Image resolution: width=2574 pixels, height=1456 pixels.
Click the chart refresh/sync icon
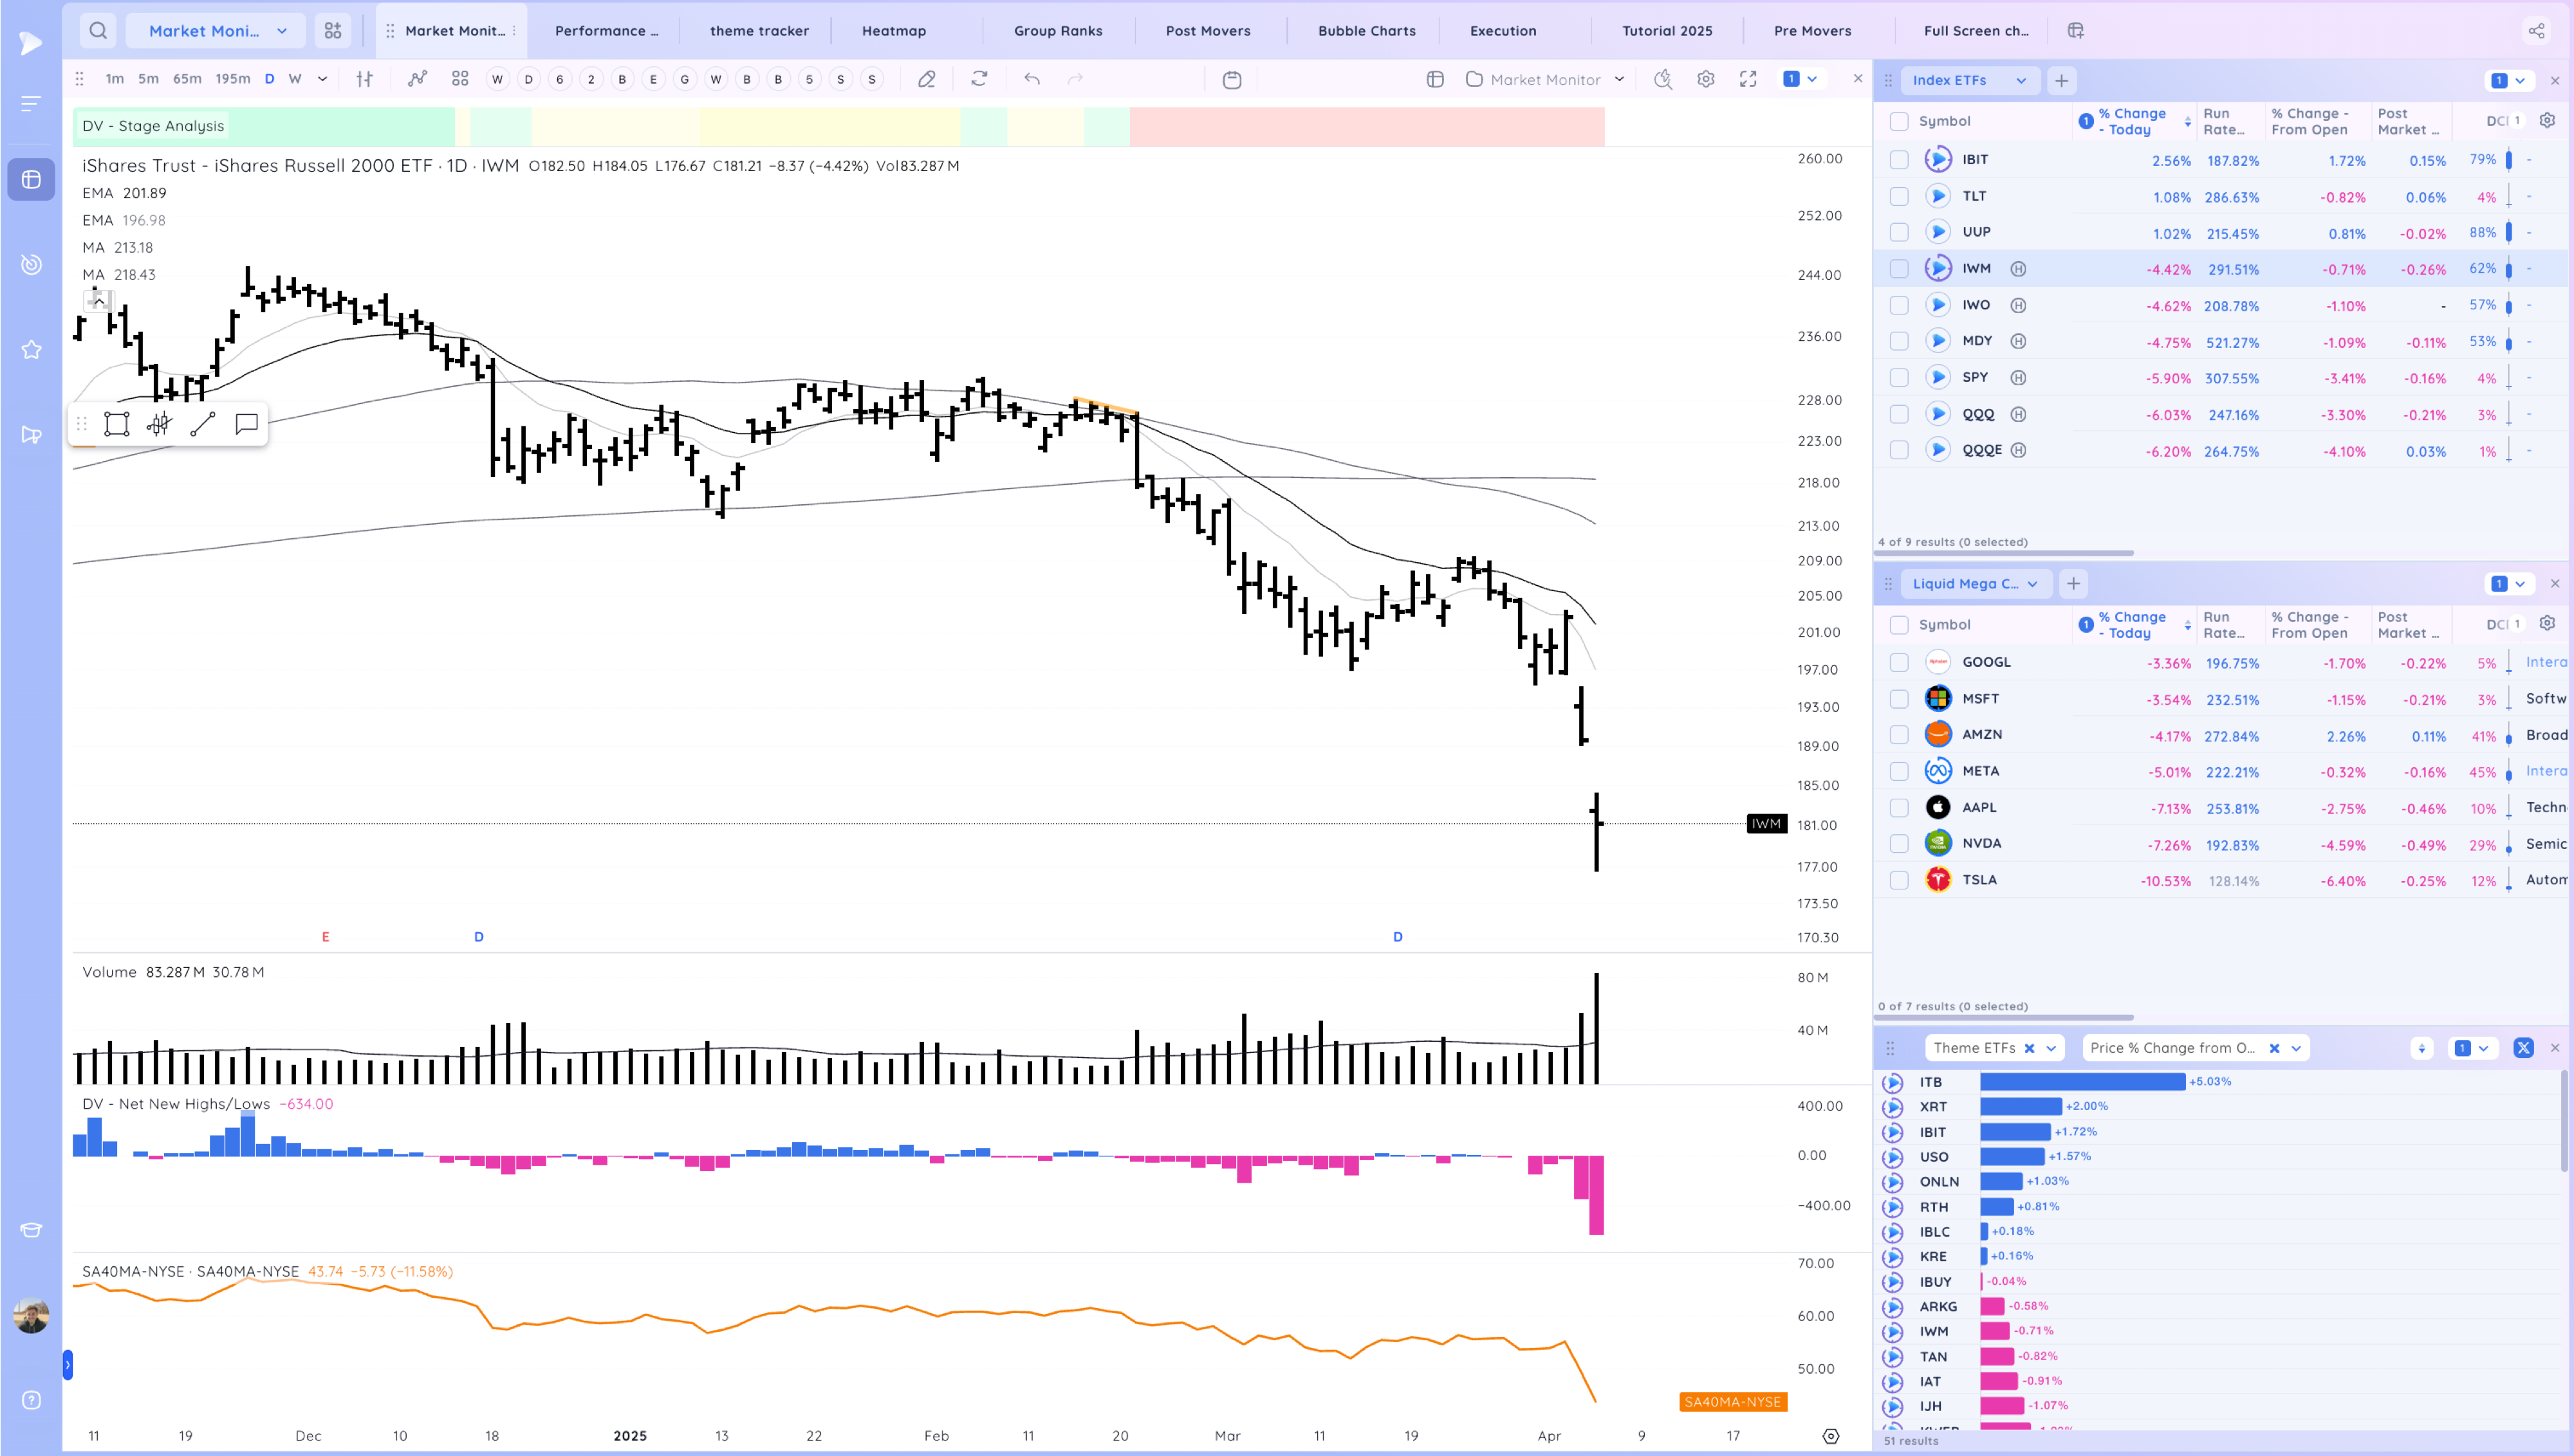(979, 79)
